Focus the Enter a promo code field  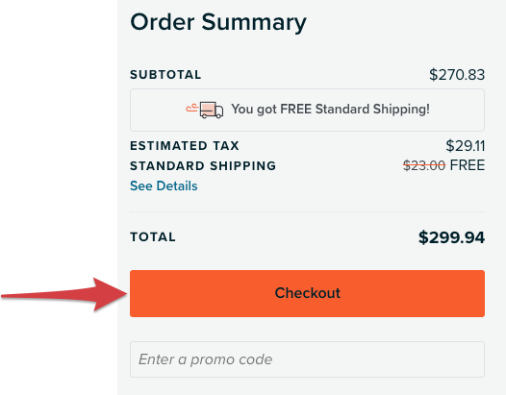[x=307, y=359]
